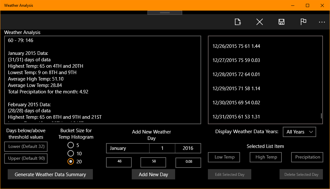
Task: Click the Precipitation selected item field
Action: click(307, 157)
